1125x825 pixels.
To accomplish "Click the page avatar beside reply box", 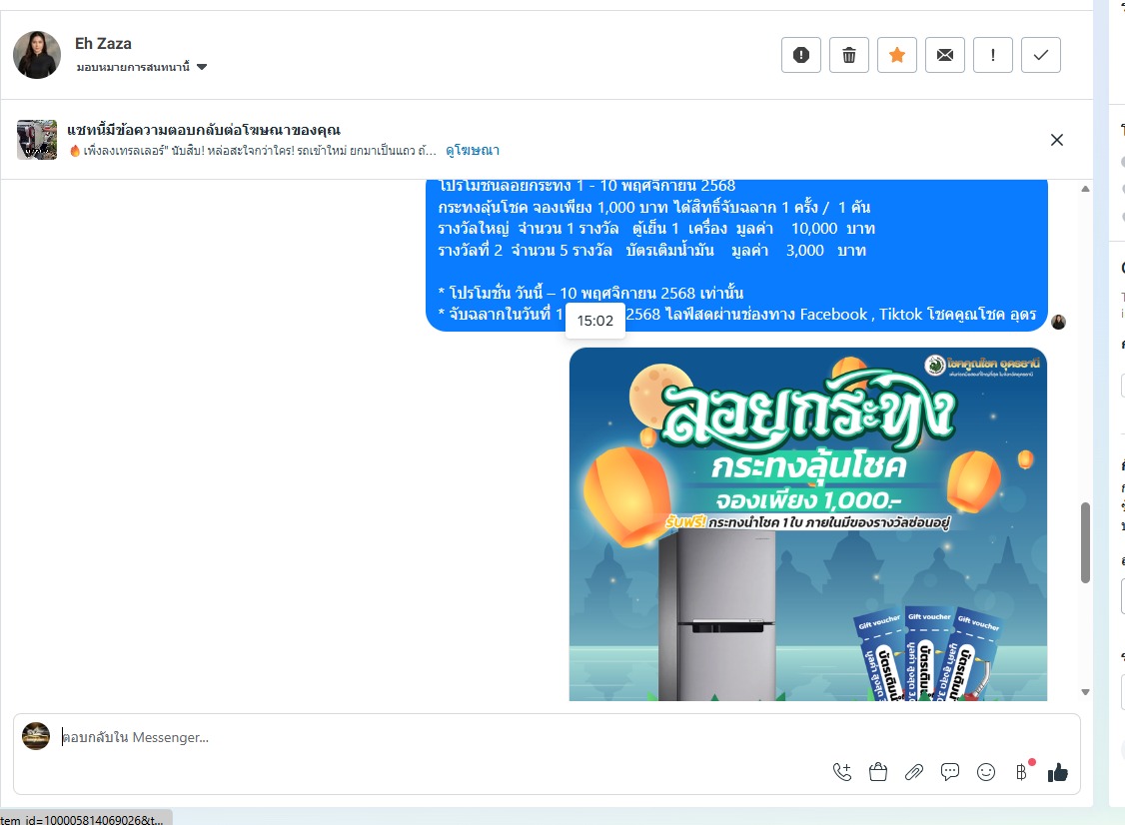I will [x=36, y=736].
